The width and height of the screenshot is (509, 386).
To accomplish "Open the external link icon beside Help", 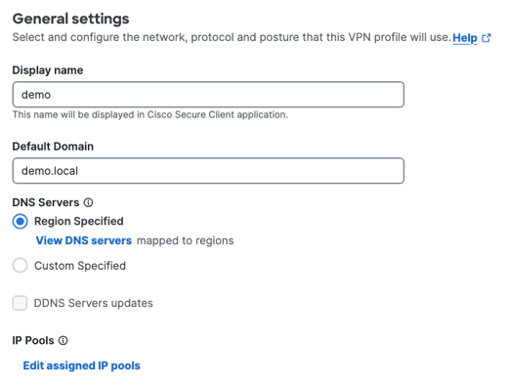I will (487, 38).
